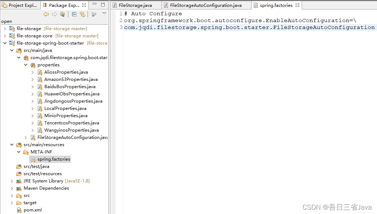Select the AliossProperties.java file

tap(65, 72)
